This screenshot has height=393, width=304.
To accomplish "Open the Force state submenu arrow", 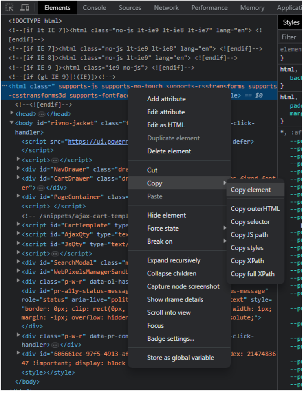I will click(x=225, y=229).
